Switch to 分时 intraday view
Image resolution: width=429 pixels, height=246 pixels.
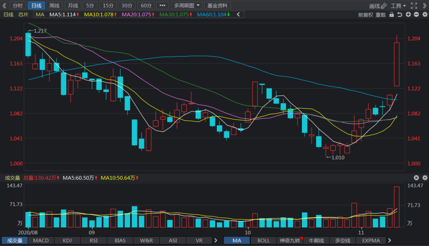(x=18, y=6)
